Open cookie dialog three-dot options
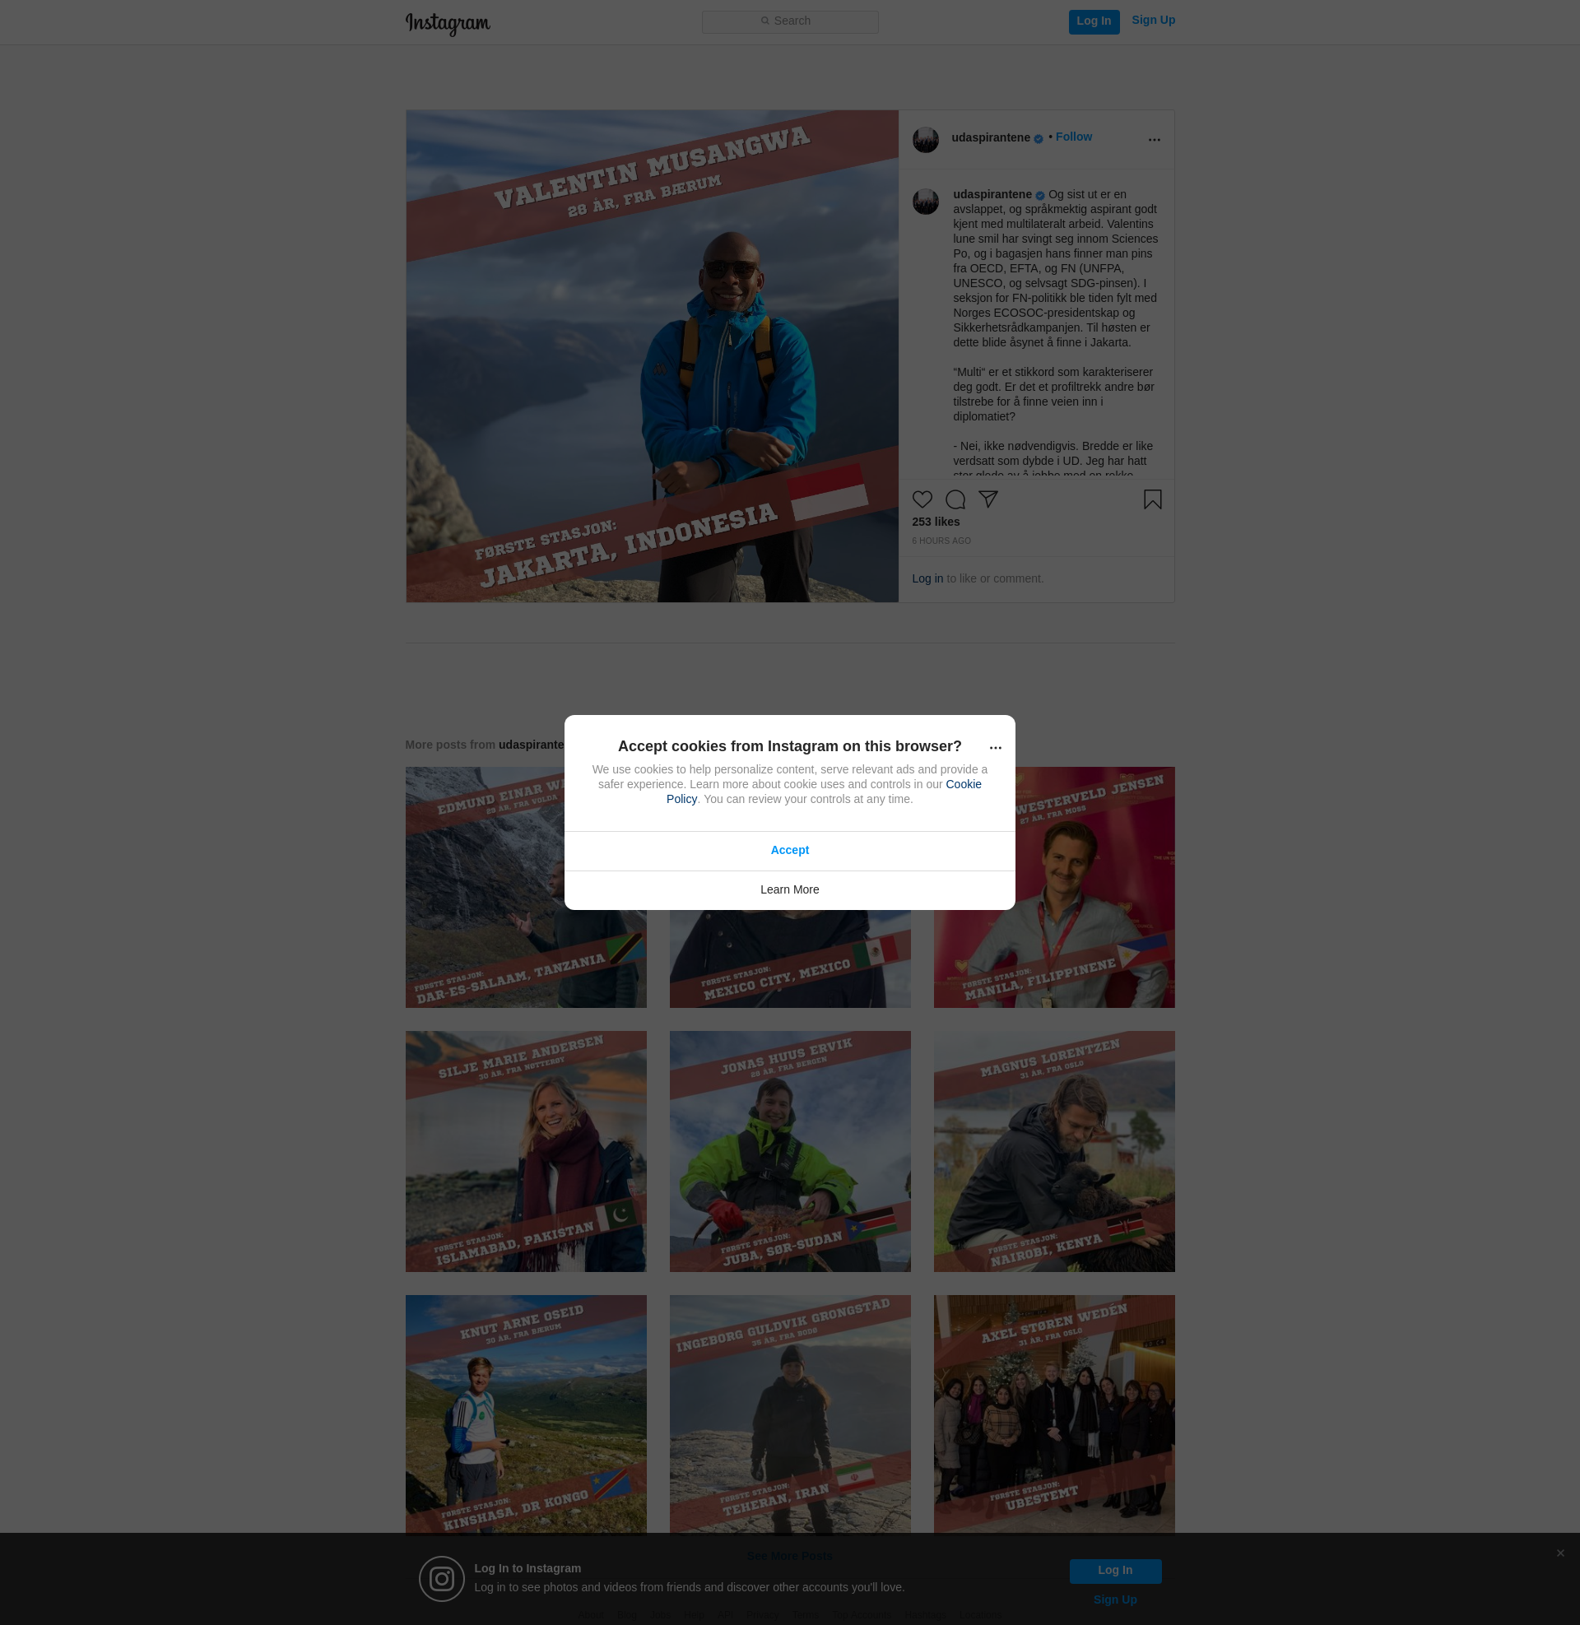Viewport: 1580px width, 1625px height. click(x=995, y=747)
